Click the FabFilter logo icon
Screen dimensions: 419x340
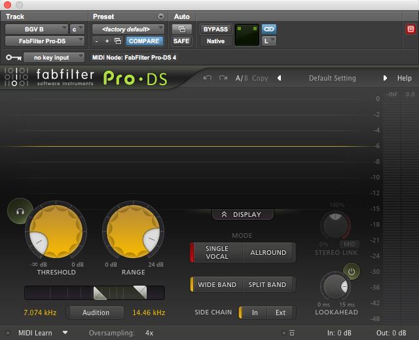[16, 77]
